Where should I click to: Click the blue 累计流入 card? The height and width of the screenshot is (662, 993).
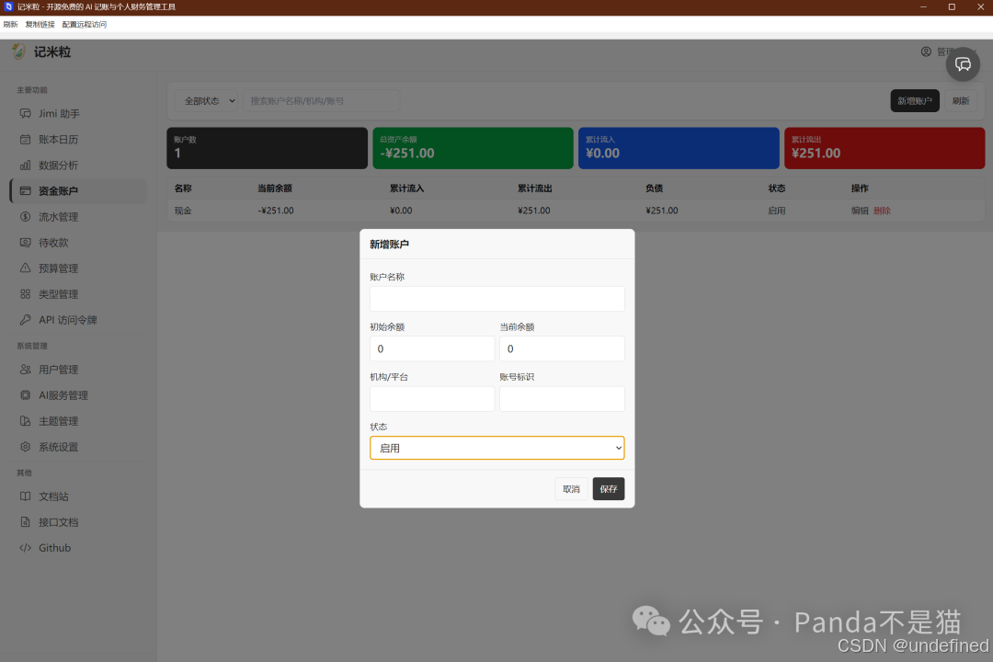(679, 148)
